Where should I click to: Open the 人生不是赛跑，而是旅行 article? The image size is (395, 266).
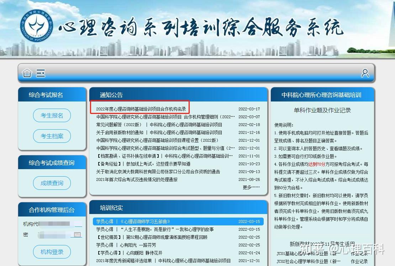155,229
